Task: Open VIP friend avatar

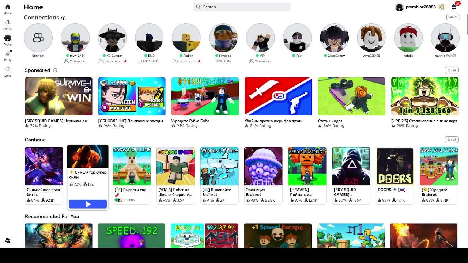Action: [x=260, y=38]
